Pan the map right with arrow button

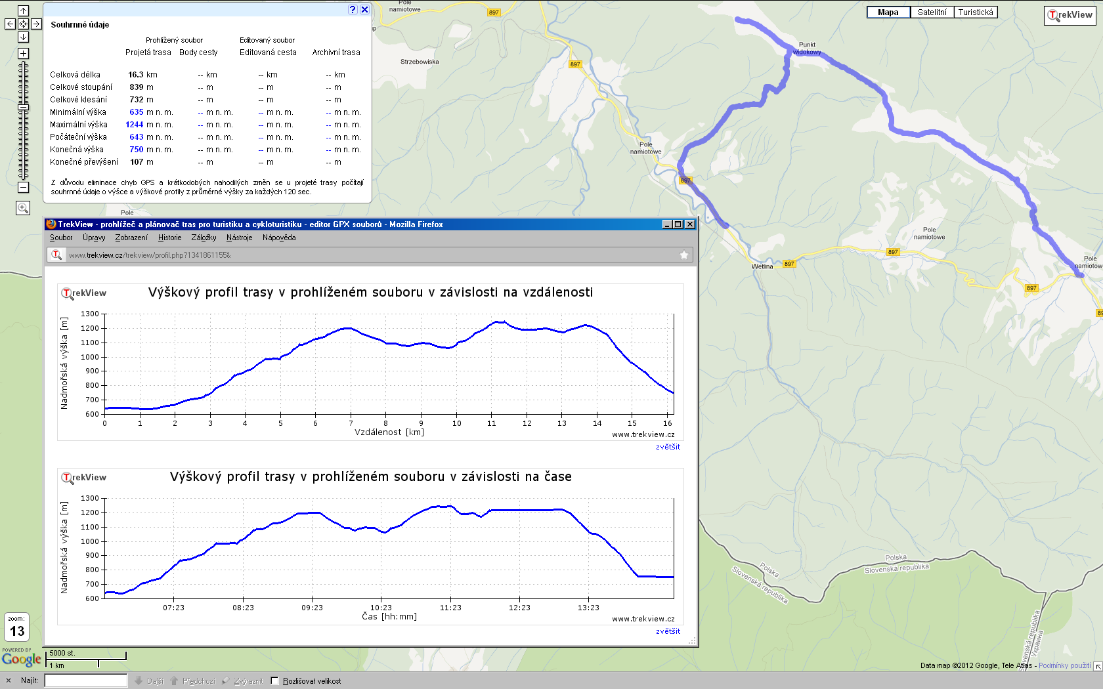(x=37, y=24)
